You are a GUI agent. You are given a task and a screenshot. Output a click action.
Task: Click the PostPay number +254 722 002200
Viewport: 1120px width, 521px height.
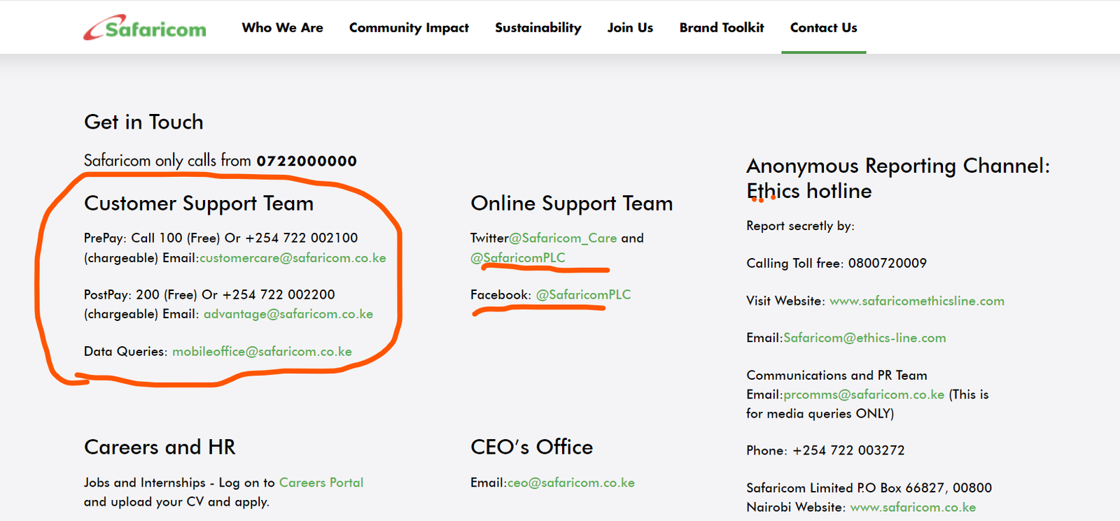pos(279,295)
